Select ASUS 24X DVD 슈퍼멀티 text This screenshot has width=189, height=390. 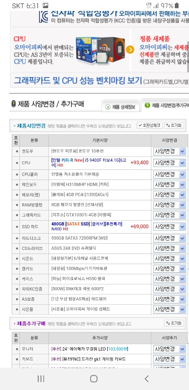point(74,248)
